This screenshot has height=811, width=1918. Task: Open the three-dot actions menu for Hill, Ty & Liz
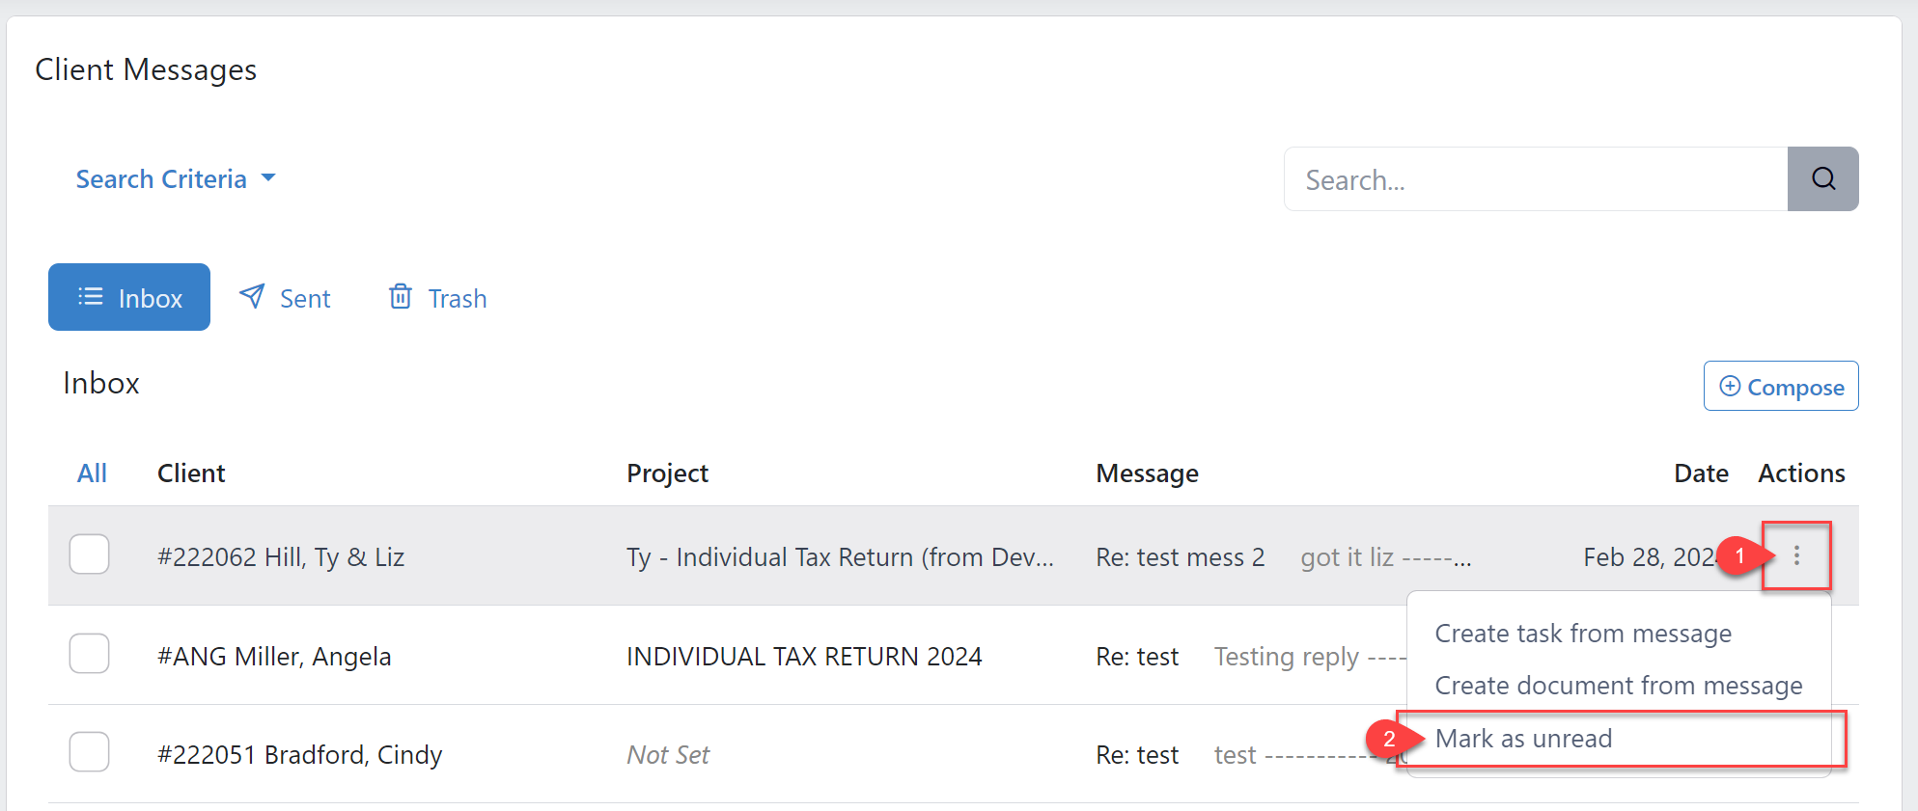1796,556
